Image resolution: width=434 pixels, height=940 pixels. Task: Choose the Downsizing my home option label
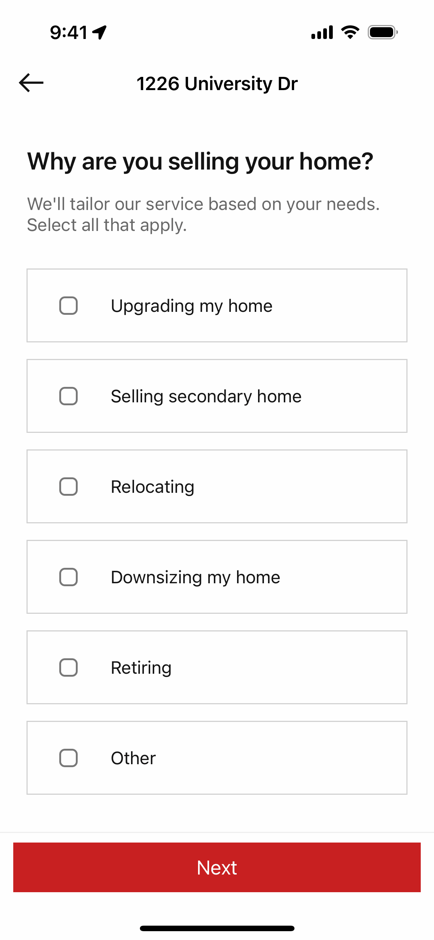click(x=195, y=577)
